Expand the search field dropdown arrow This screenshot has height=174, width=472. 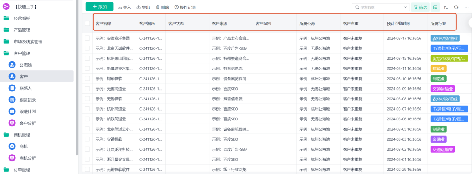pos(406,7)
